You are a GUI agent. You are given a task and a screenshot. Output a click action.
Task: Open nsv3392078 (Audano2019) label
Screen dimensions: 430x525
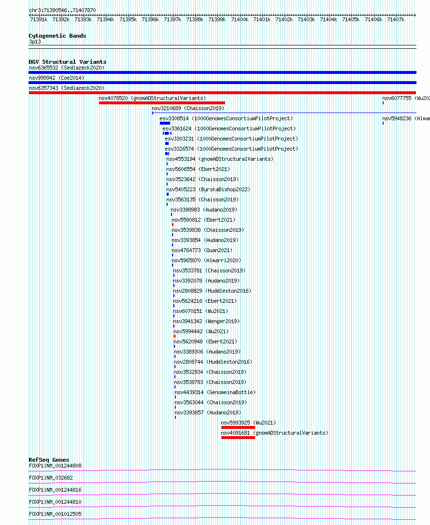206,281
